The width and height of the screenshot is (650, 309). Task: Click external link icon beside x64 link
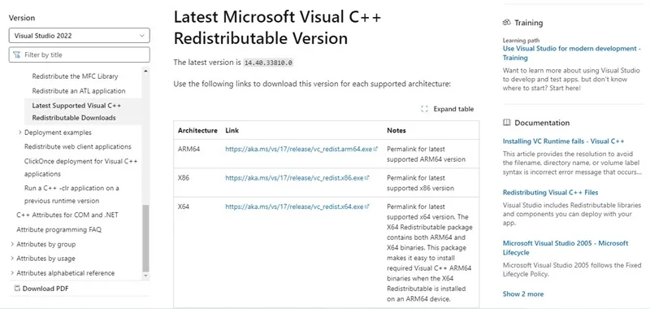(367, 207)
